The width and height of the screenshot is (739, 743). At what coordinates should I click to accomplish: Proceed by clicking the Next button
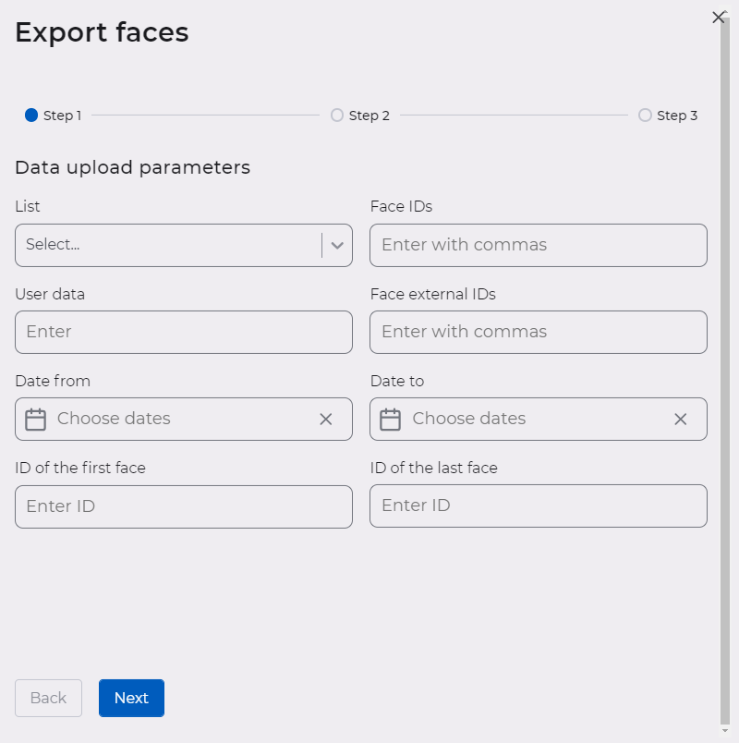tap(131, 698)
